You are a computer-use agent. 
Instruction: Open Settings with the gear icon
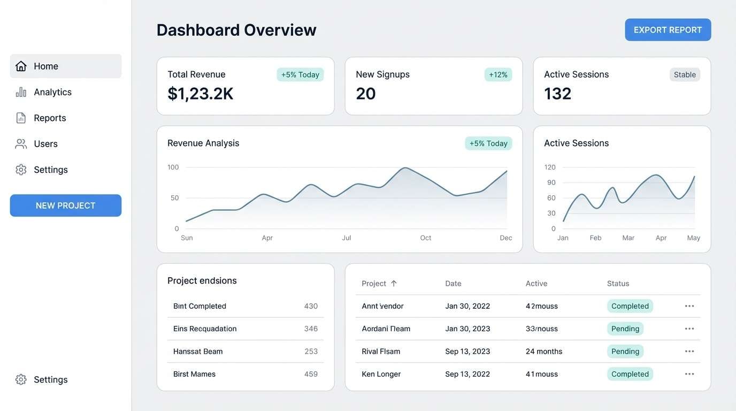tap(20, 169)
